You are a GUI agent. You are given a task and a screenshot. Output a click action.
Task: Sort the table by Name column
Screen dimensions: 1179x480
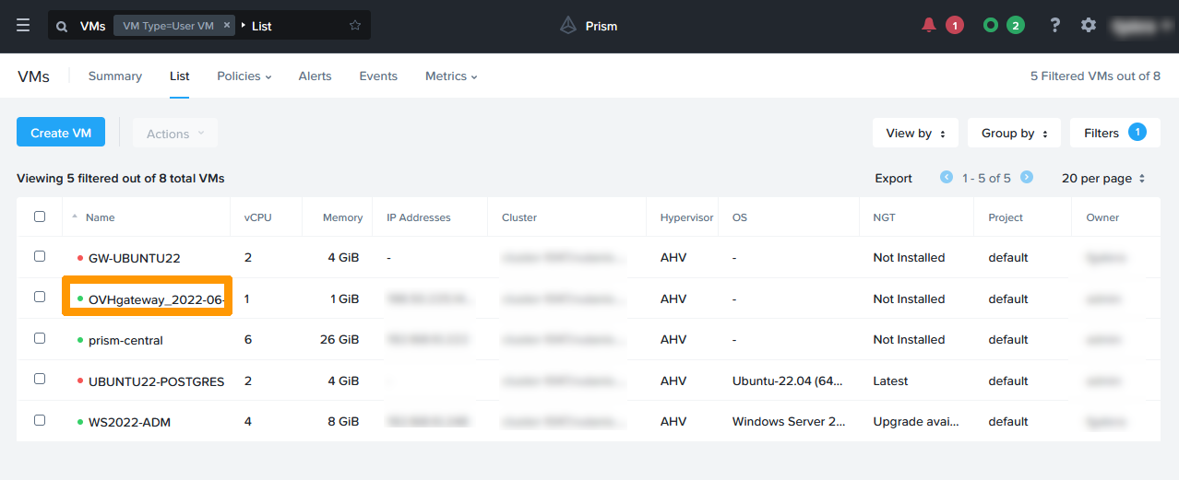tap(100, 217)
